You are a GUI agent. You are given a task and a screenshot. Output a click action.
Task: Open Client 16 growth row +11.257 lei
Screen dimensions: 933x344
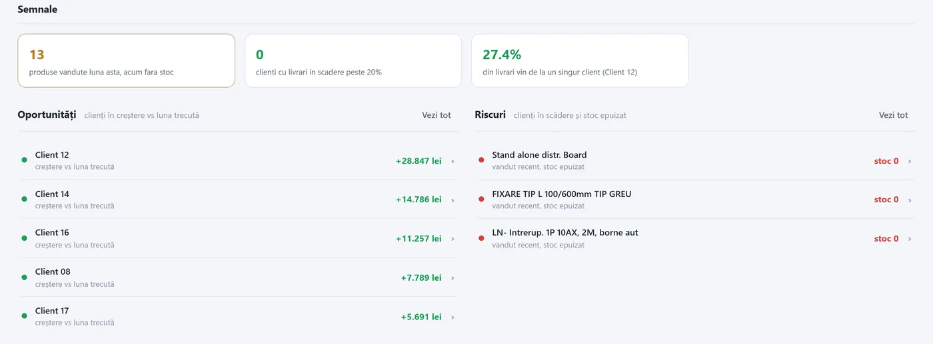pyautogui.click(x=239, y=238)
